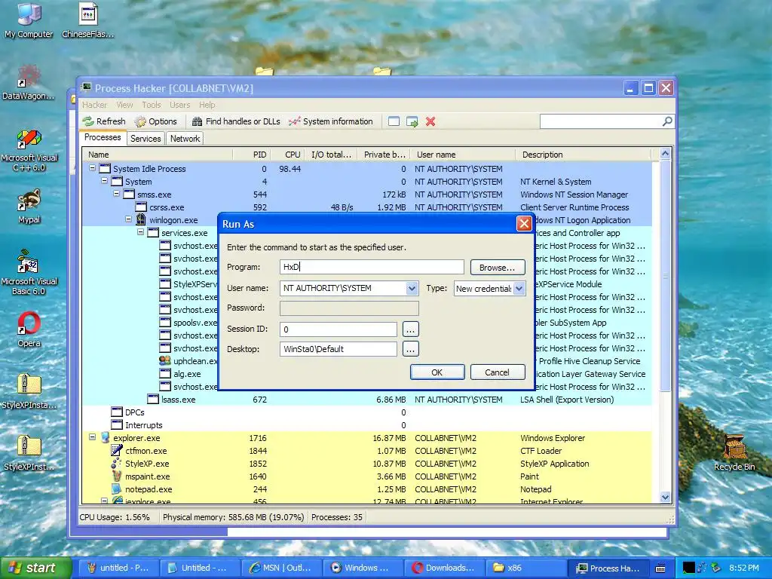Open the Windows start button
This screenshot has width=772, height=579.
coord(35,568)
